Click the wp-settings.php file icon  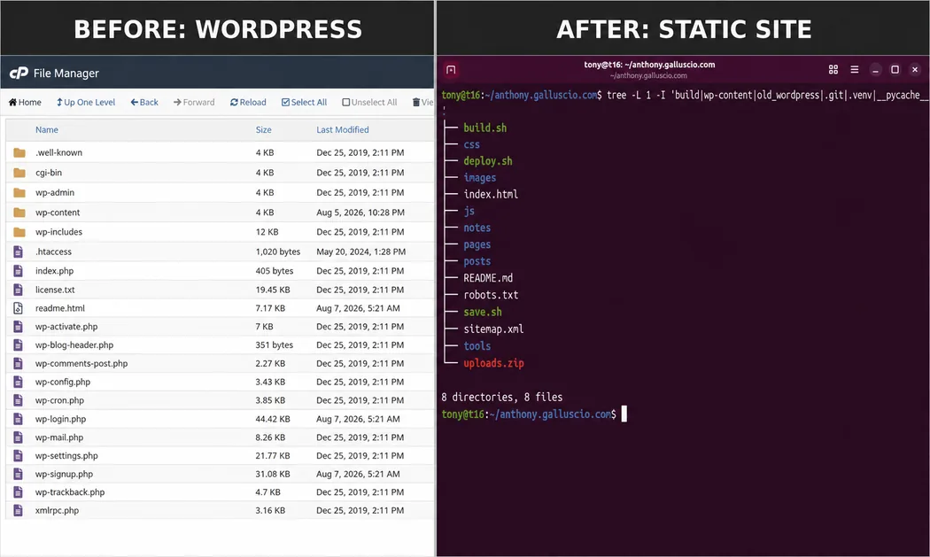click(19, 455)
